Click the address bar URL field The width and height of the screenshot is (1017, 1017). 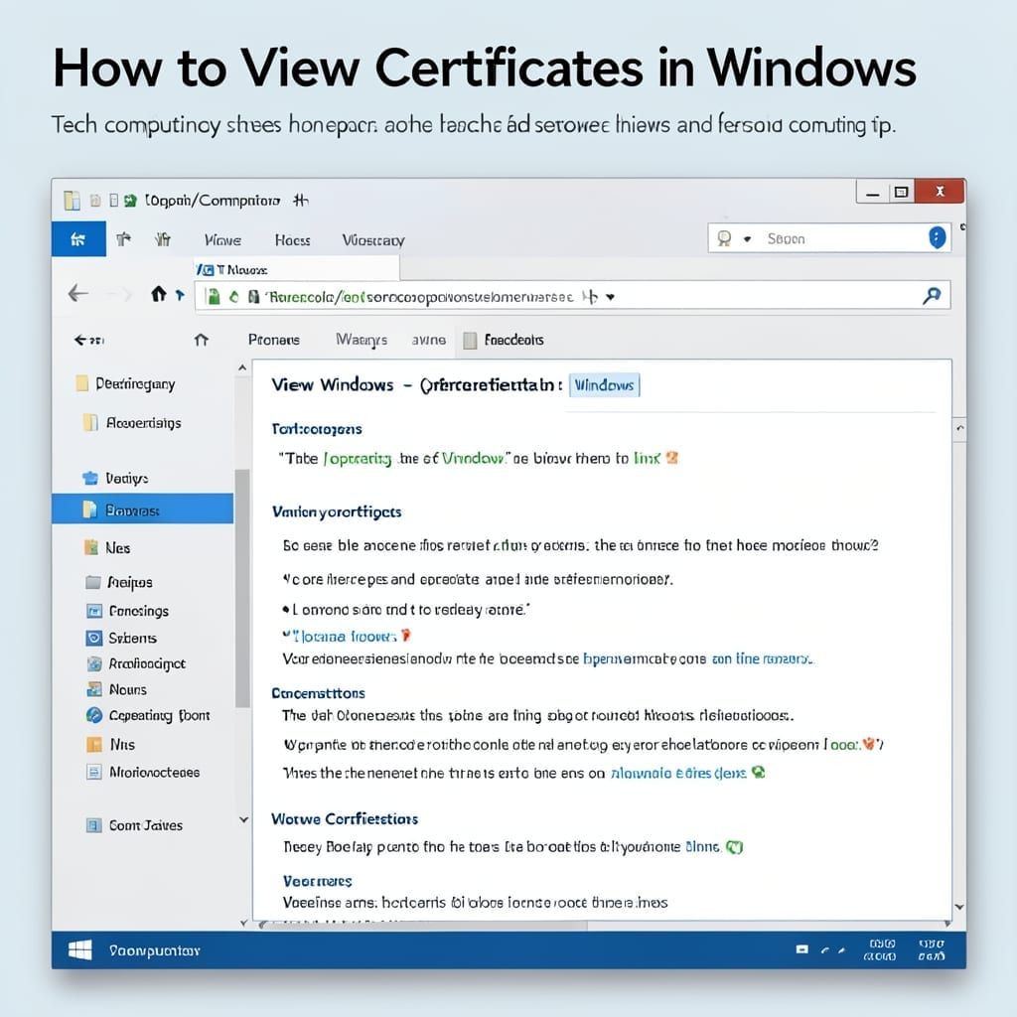[572, 296]
